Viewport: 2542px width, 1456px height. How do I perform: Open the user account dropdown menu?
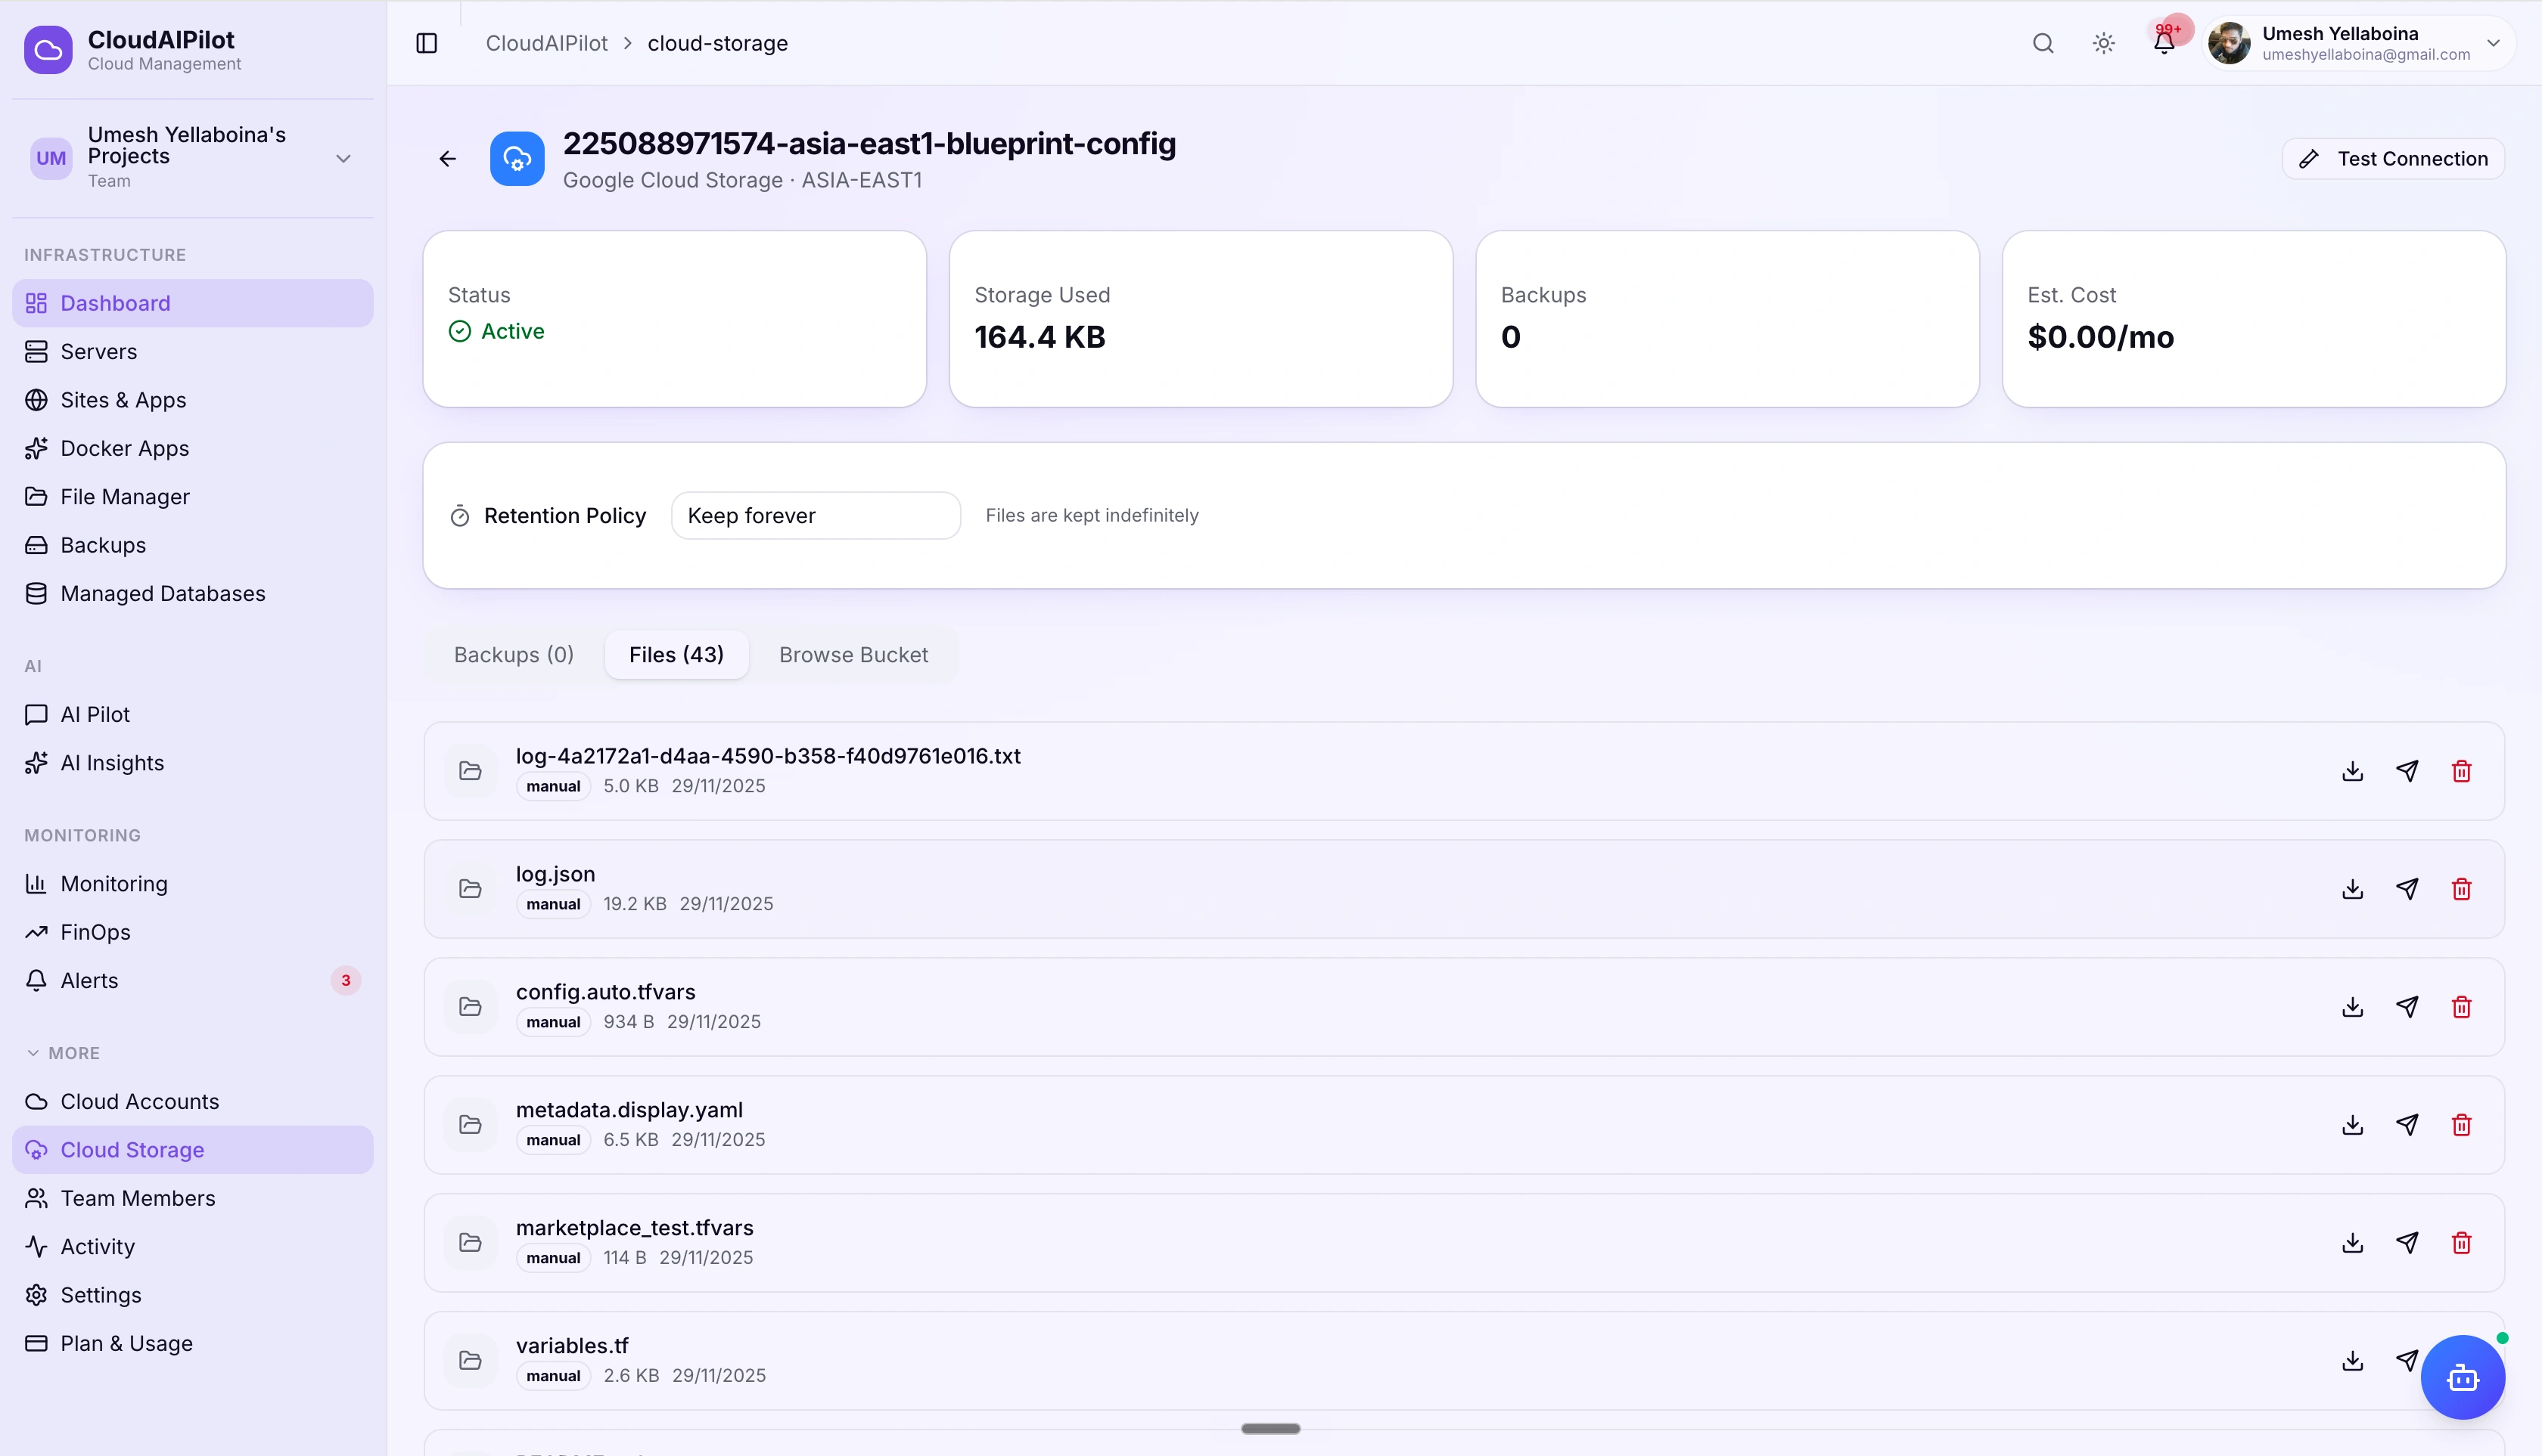click(2360, 43)
